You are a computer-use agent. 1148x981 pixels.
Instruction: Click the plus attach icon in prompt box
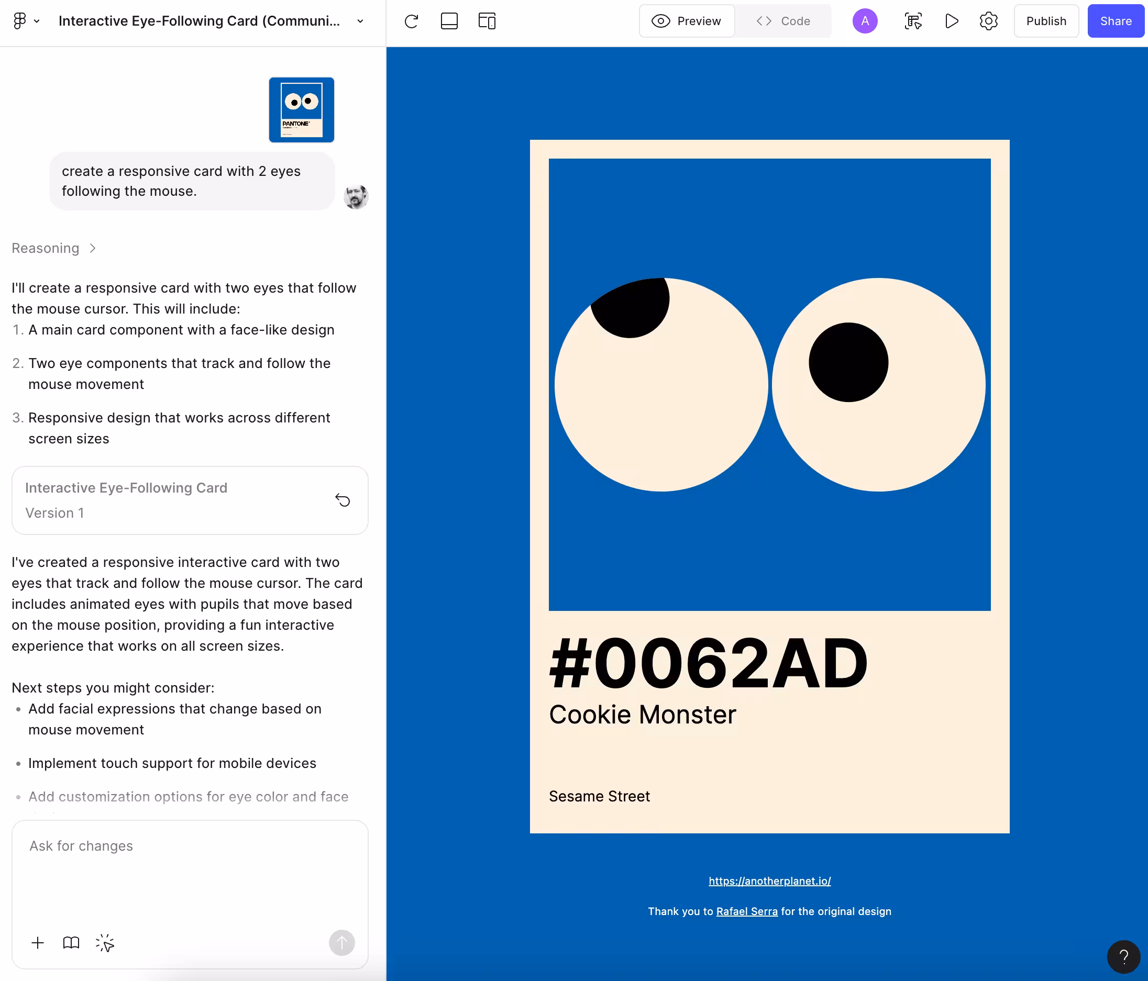pos(38,943)
